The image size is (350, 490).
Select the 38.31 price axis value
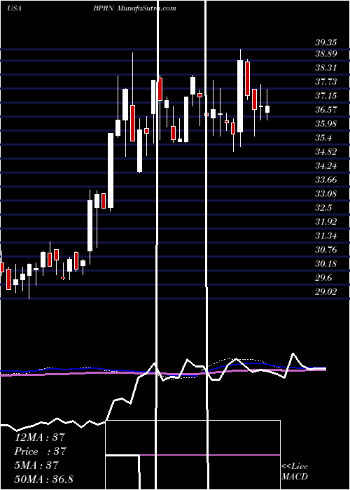325,68
